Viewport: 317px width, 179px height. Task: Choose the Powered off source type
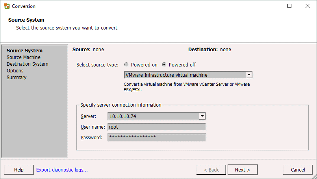coord(164,65)
